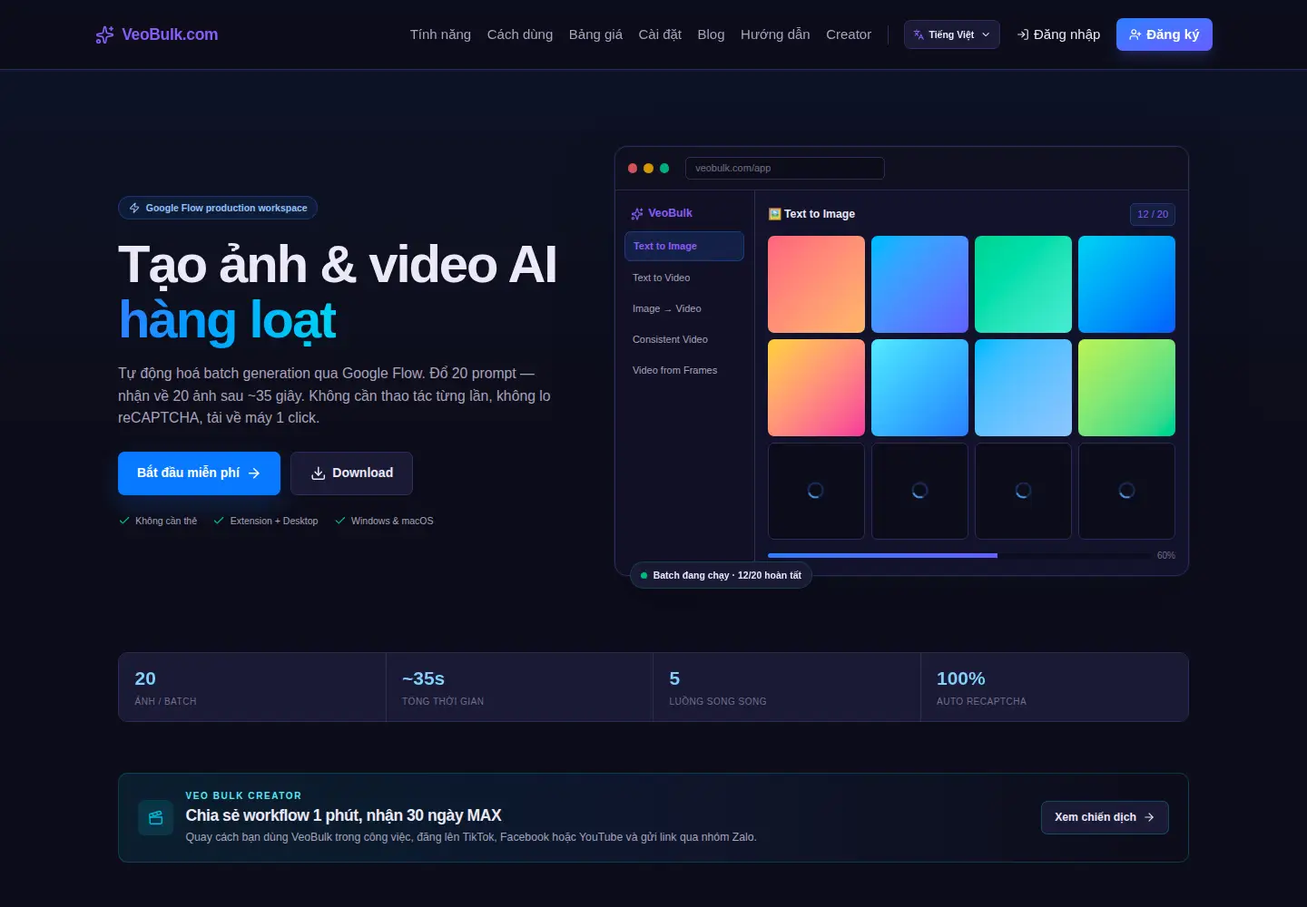Select the Text to Image sidebar tab
Screen dimensions: 1307x907
tap(684, 246)
